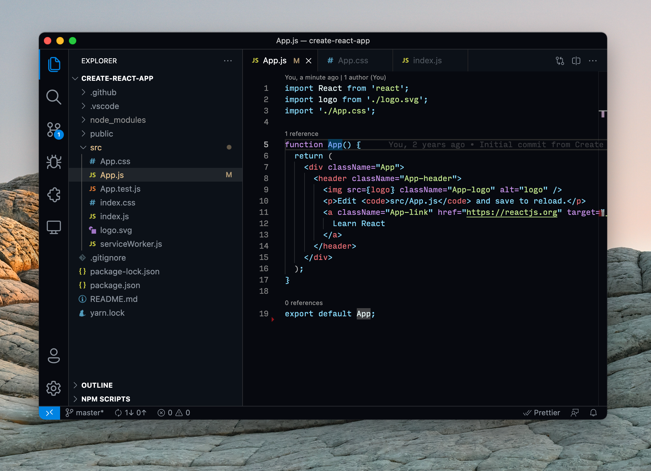This screenshot has height=471, width=651.
Task: Open the Extensions view
Action: pos(54,195)
